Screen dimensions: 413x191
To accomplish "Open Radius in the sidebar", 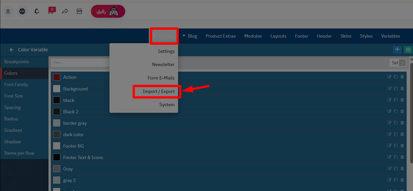I will pyautogui.click(x=24, y=119).
